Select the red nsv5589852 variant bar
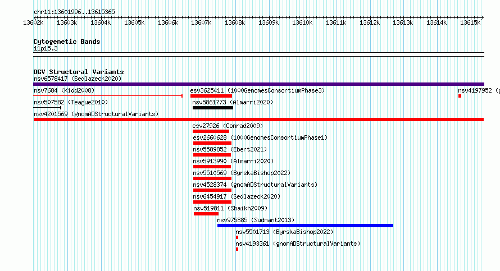 click(x=212, y=155)
